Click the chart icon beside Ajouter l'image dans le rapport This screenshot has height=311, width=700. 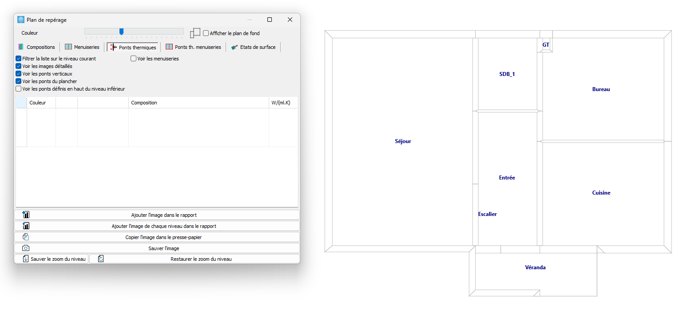pyautogui.click(x=26, y=215)
